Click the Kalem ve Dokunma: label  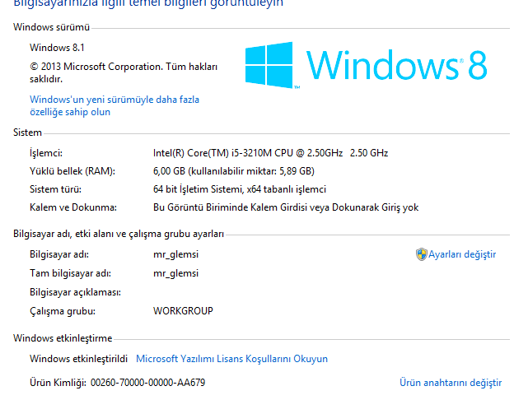[73, 207]
